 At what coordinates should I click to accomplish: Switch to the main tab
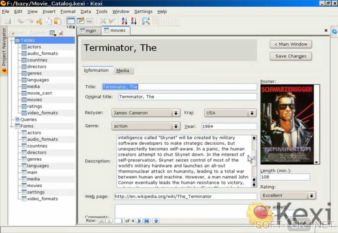(89, 31)
